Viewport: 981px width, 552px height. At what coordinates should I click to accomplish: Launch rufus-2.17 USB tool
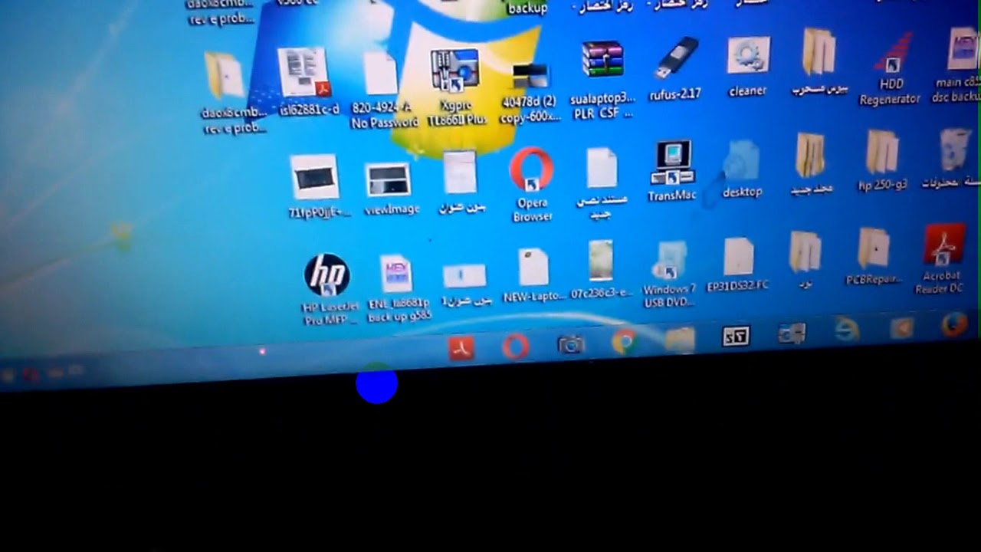pos(676,58)
